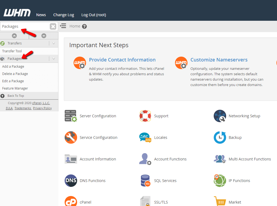
Task: Select Edit a Package in sidebar
Action: pos(13,81)
